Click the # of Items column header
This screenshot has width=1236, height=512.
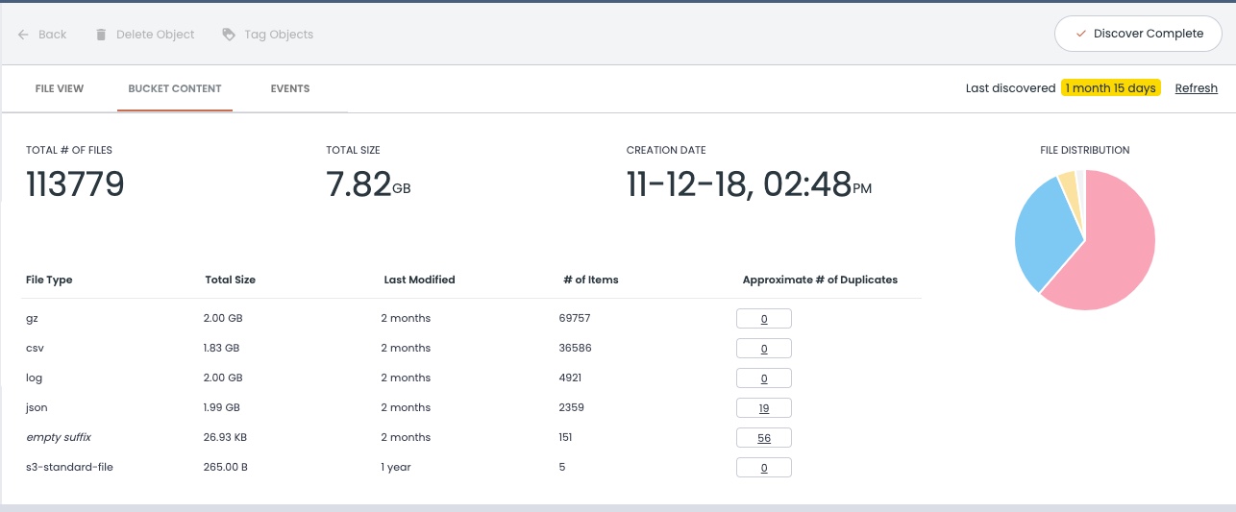(591, 280)
